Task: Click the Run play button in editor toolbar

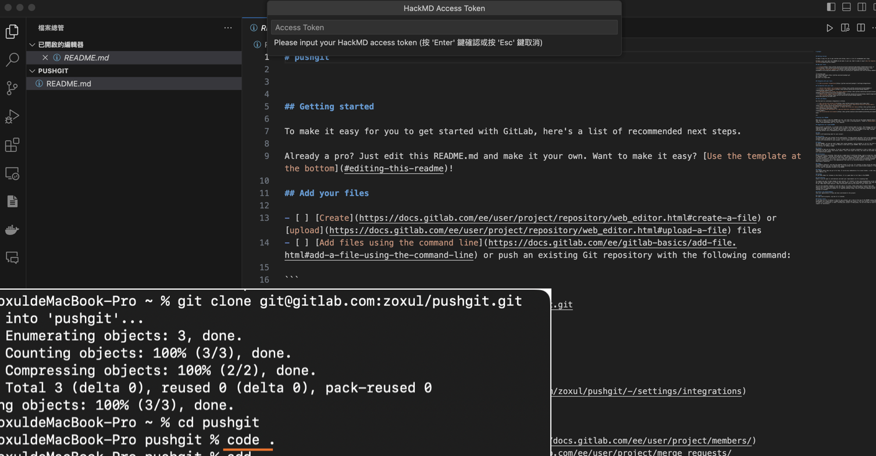Action: (829, 28)
